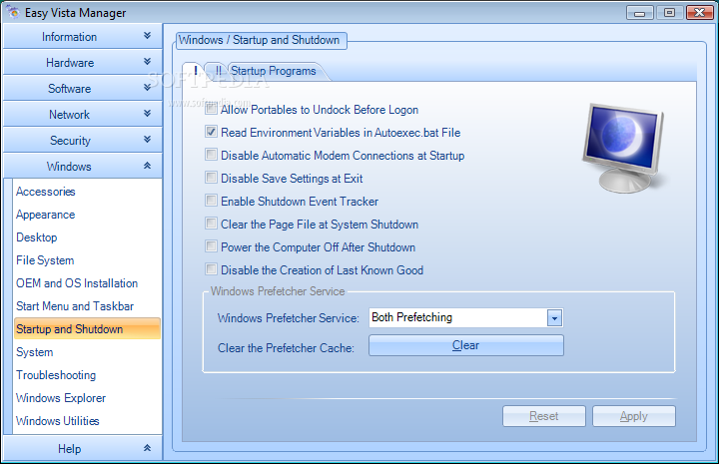This screenshot has width=719, height=464.
Task: Enable Allow Portables to Undock Before Logon
Action: pyautogui.click(x=211, y=109)
